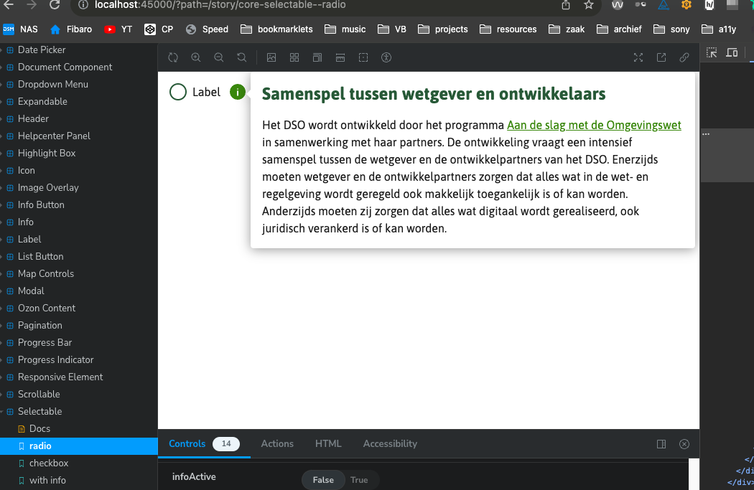Open the canvas in a new browser tab

661,57
